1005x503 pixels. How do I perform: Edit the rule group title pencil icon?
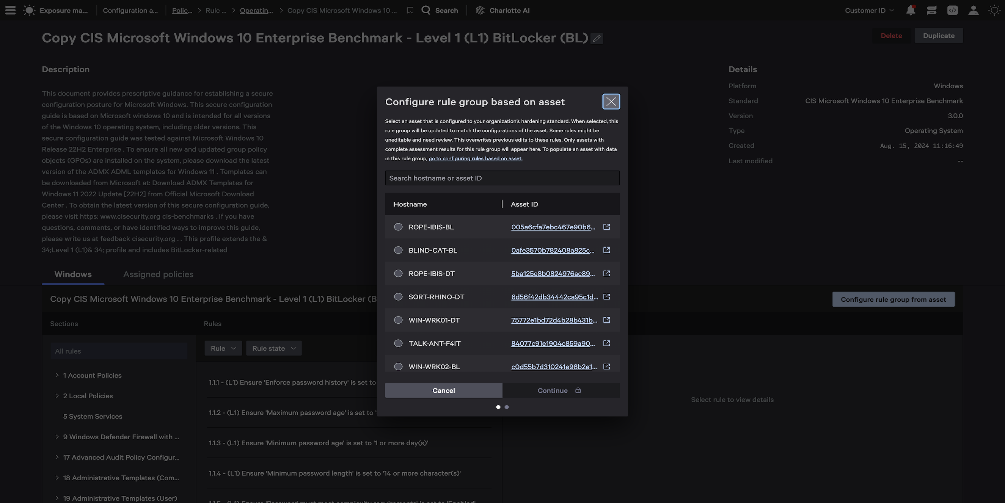[x=597, y=39]
